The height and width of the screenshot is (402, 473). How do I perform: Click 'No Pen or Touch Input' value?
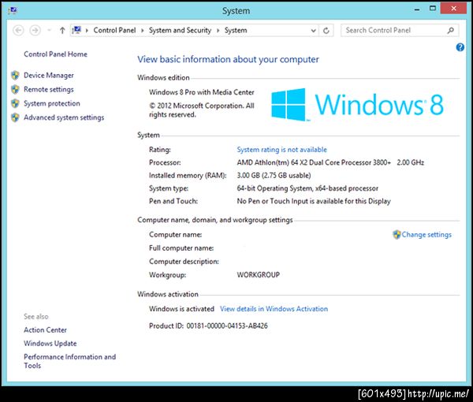coord(314,201)
